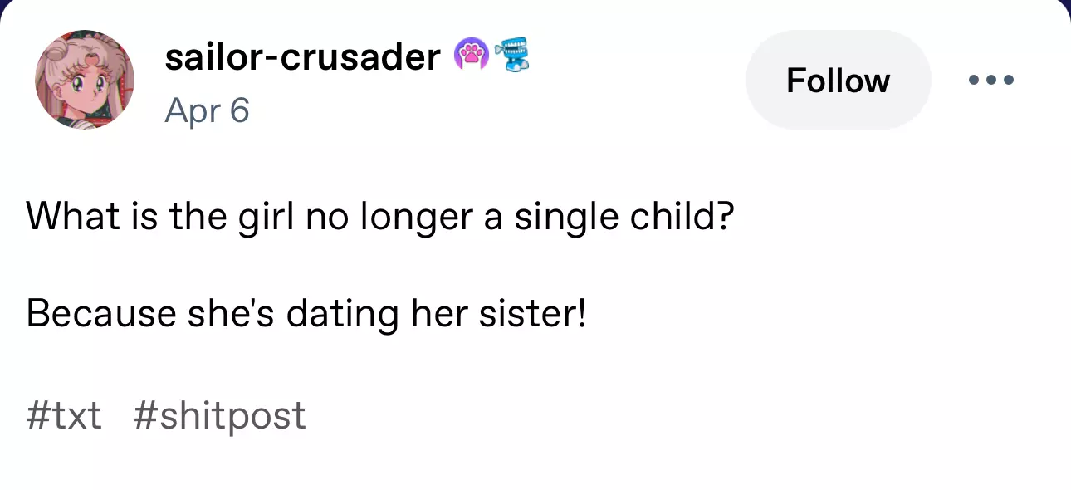Browse the #shitpost tag
1071x490 pixels.
[x=219, y=415]
